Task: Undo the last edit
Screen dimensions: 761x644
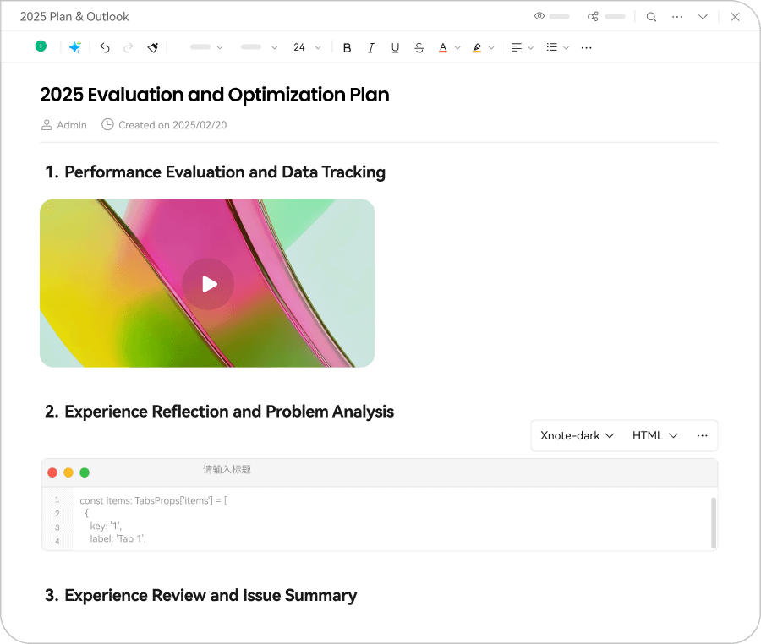Action: 105,47
